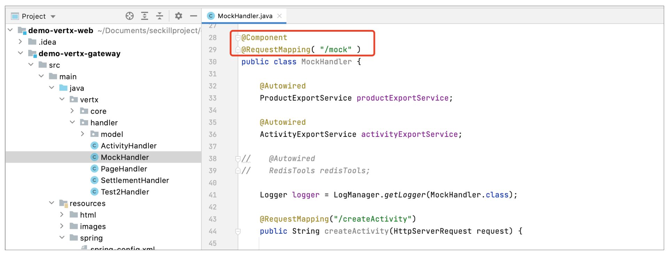Click the fold marker at line 44
The image size is (669, 255).
coord(238,231)
